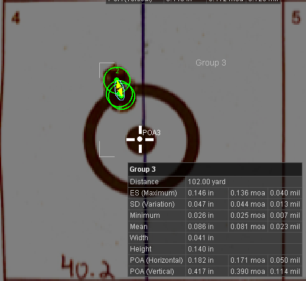Click POA Horizontal value 0.050 mil
This screenshot has width=306, height=281.
(285, 260)
